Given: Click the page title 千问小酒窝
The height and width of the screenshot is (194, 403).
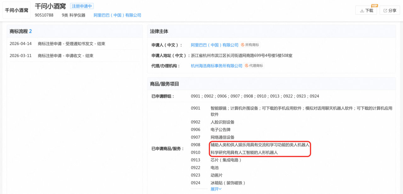Looking at the screenshot, I should (50, 6).
